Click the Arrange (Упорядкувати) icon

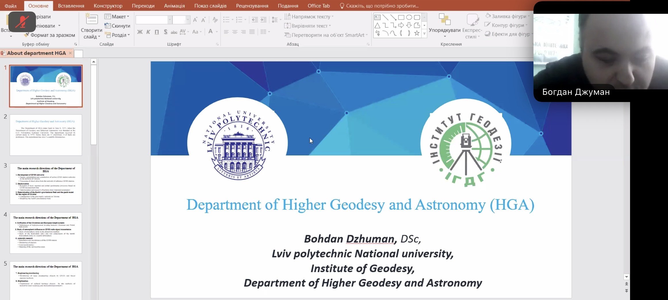tap(444, 20)
